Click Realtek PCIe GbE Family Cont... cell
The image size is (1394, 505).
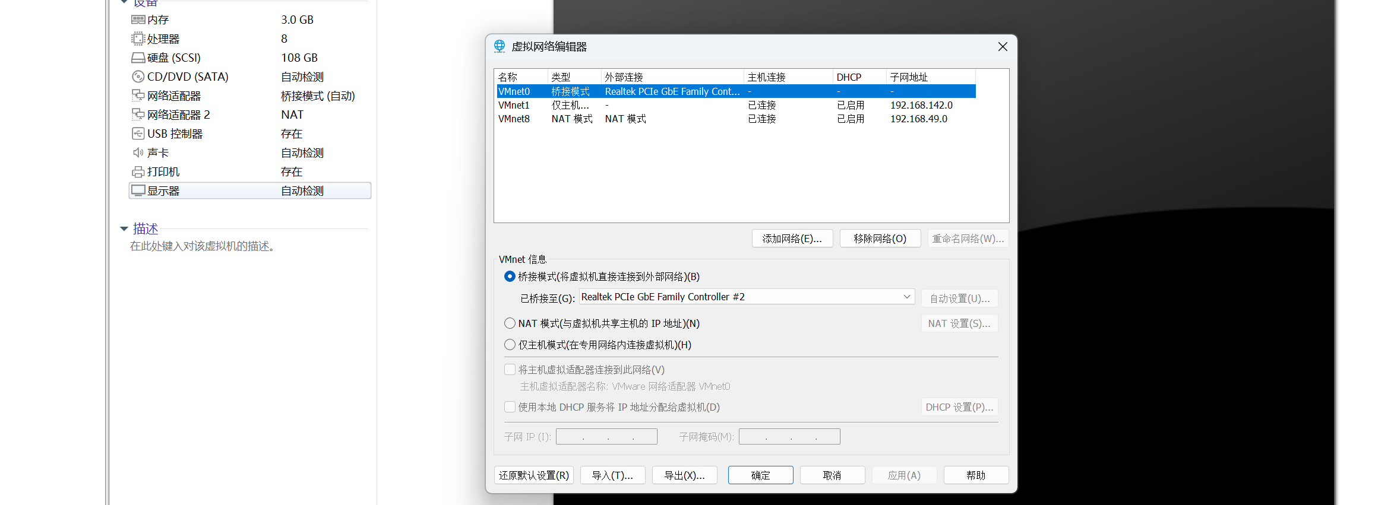click(x=672, y=91)
